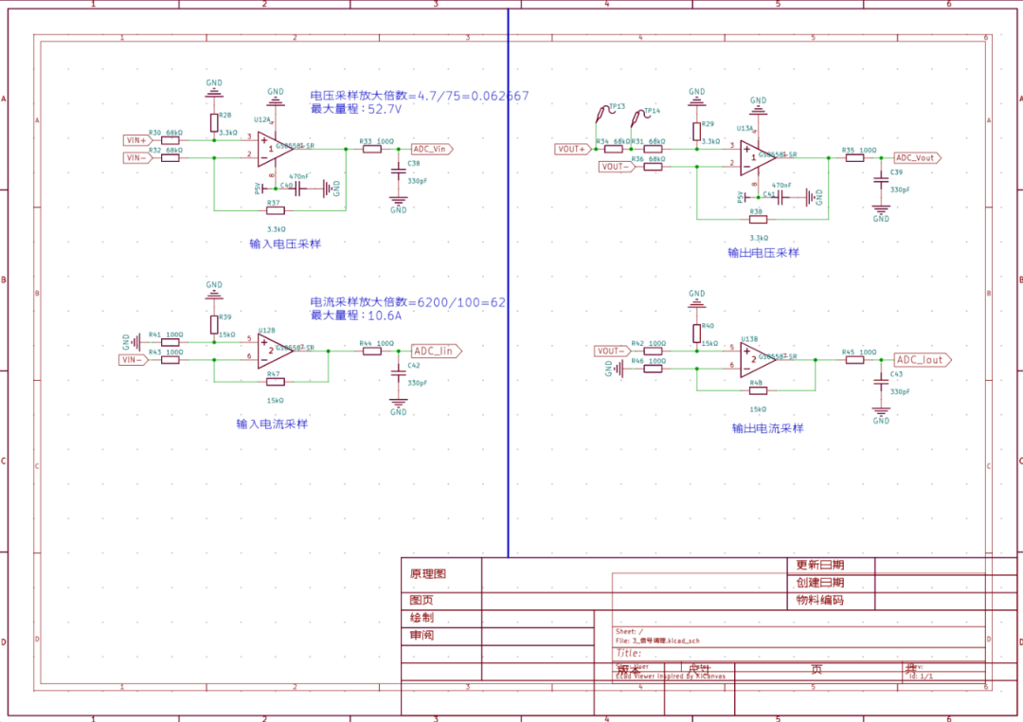Click resistor R45 before ADC_Iout
The image size is (1023, 722).
click(854, 360)
